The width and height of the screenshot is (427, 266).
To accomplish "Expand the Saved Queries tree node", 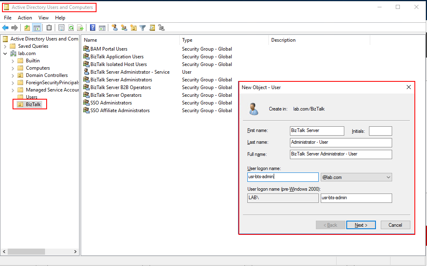I will pos(5,46).
